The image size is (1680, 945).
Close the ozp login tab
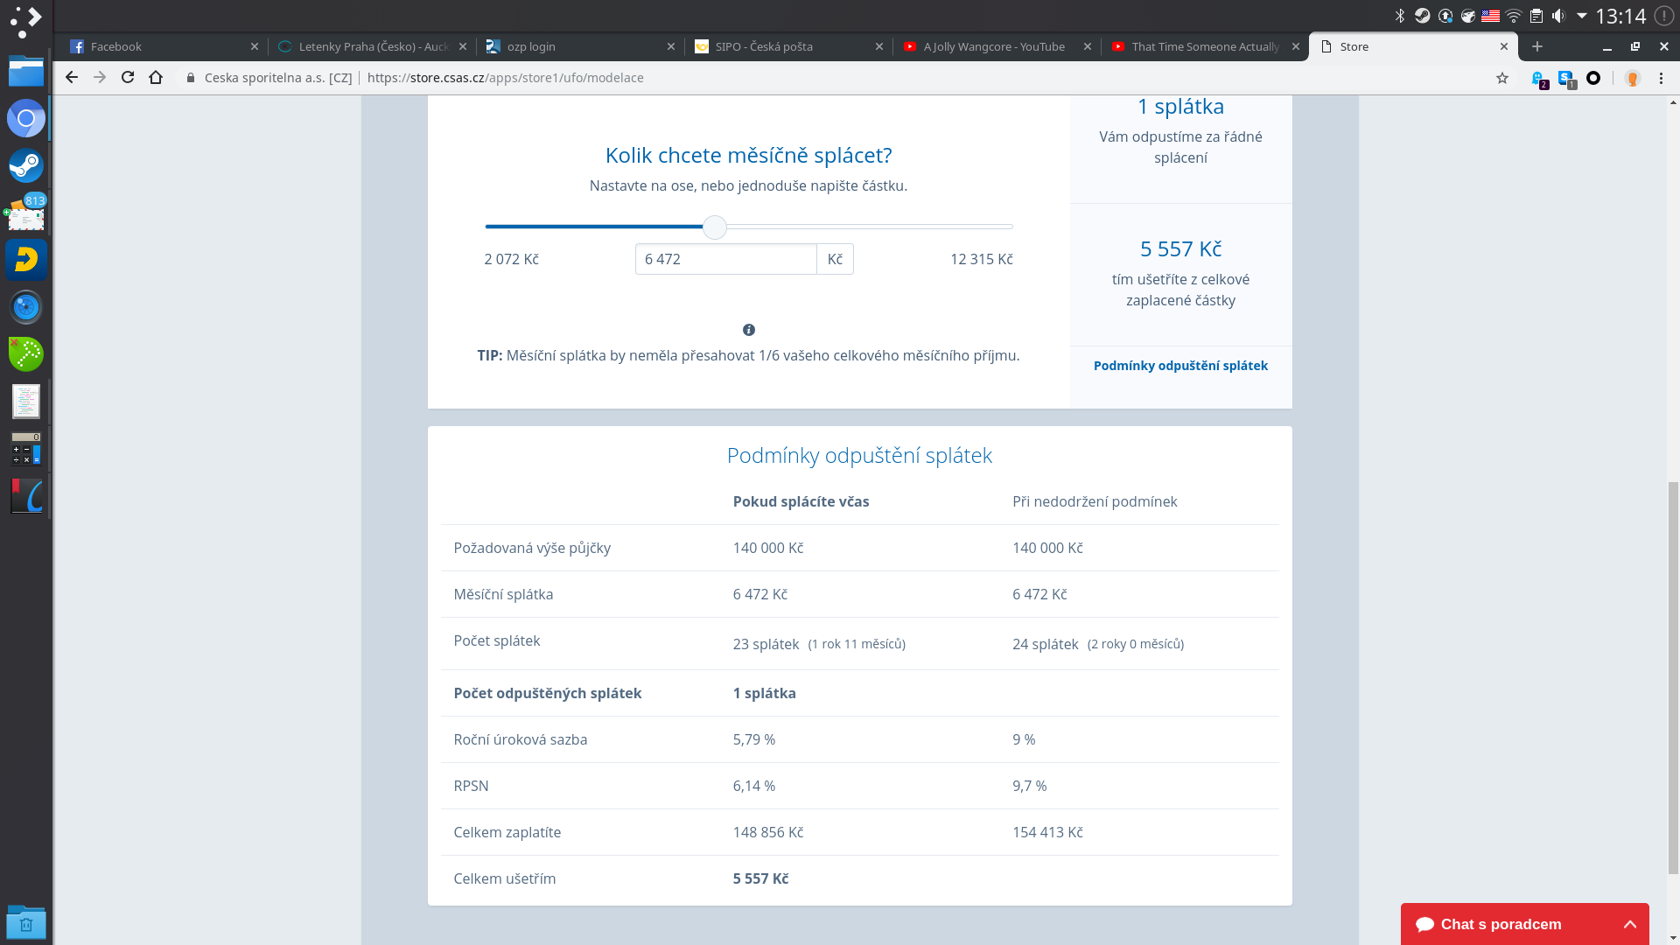[x=671, y=46]
